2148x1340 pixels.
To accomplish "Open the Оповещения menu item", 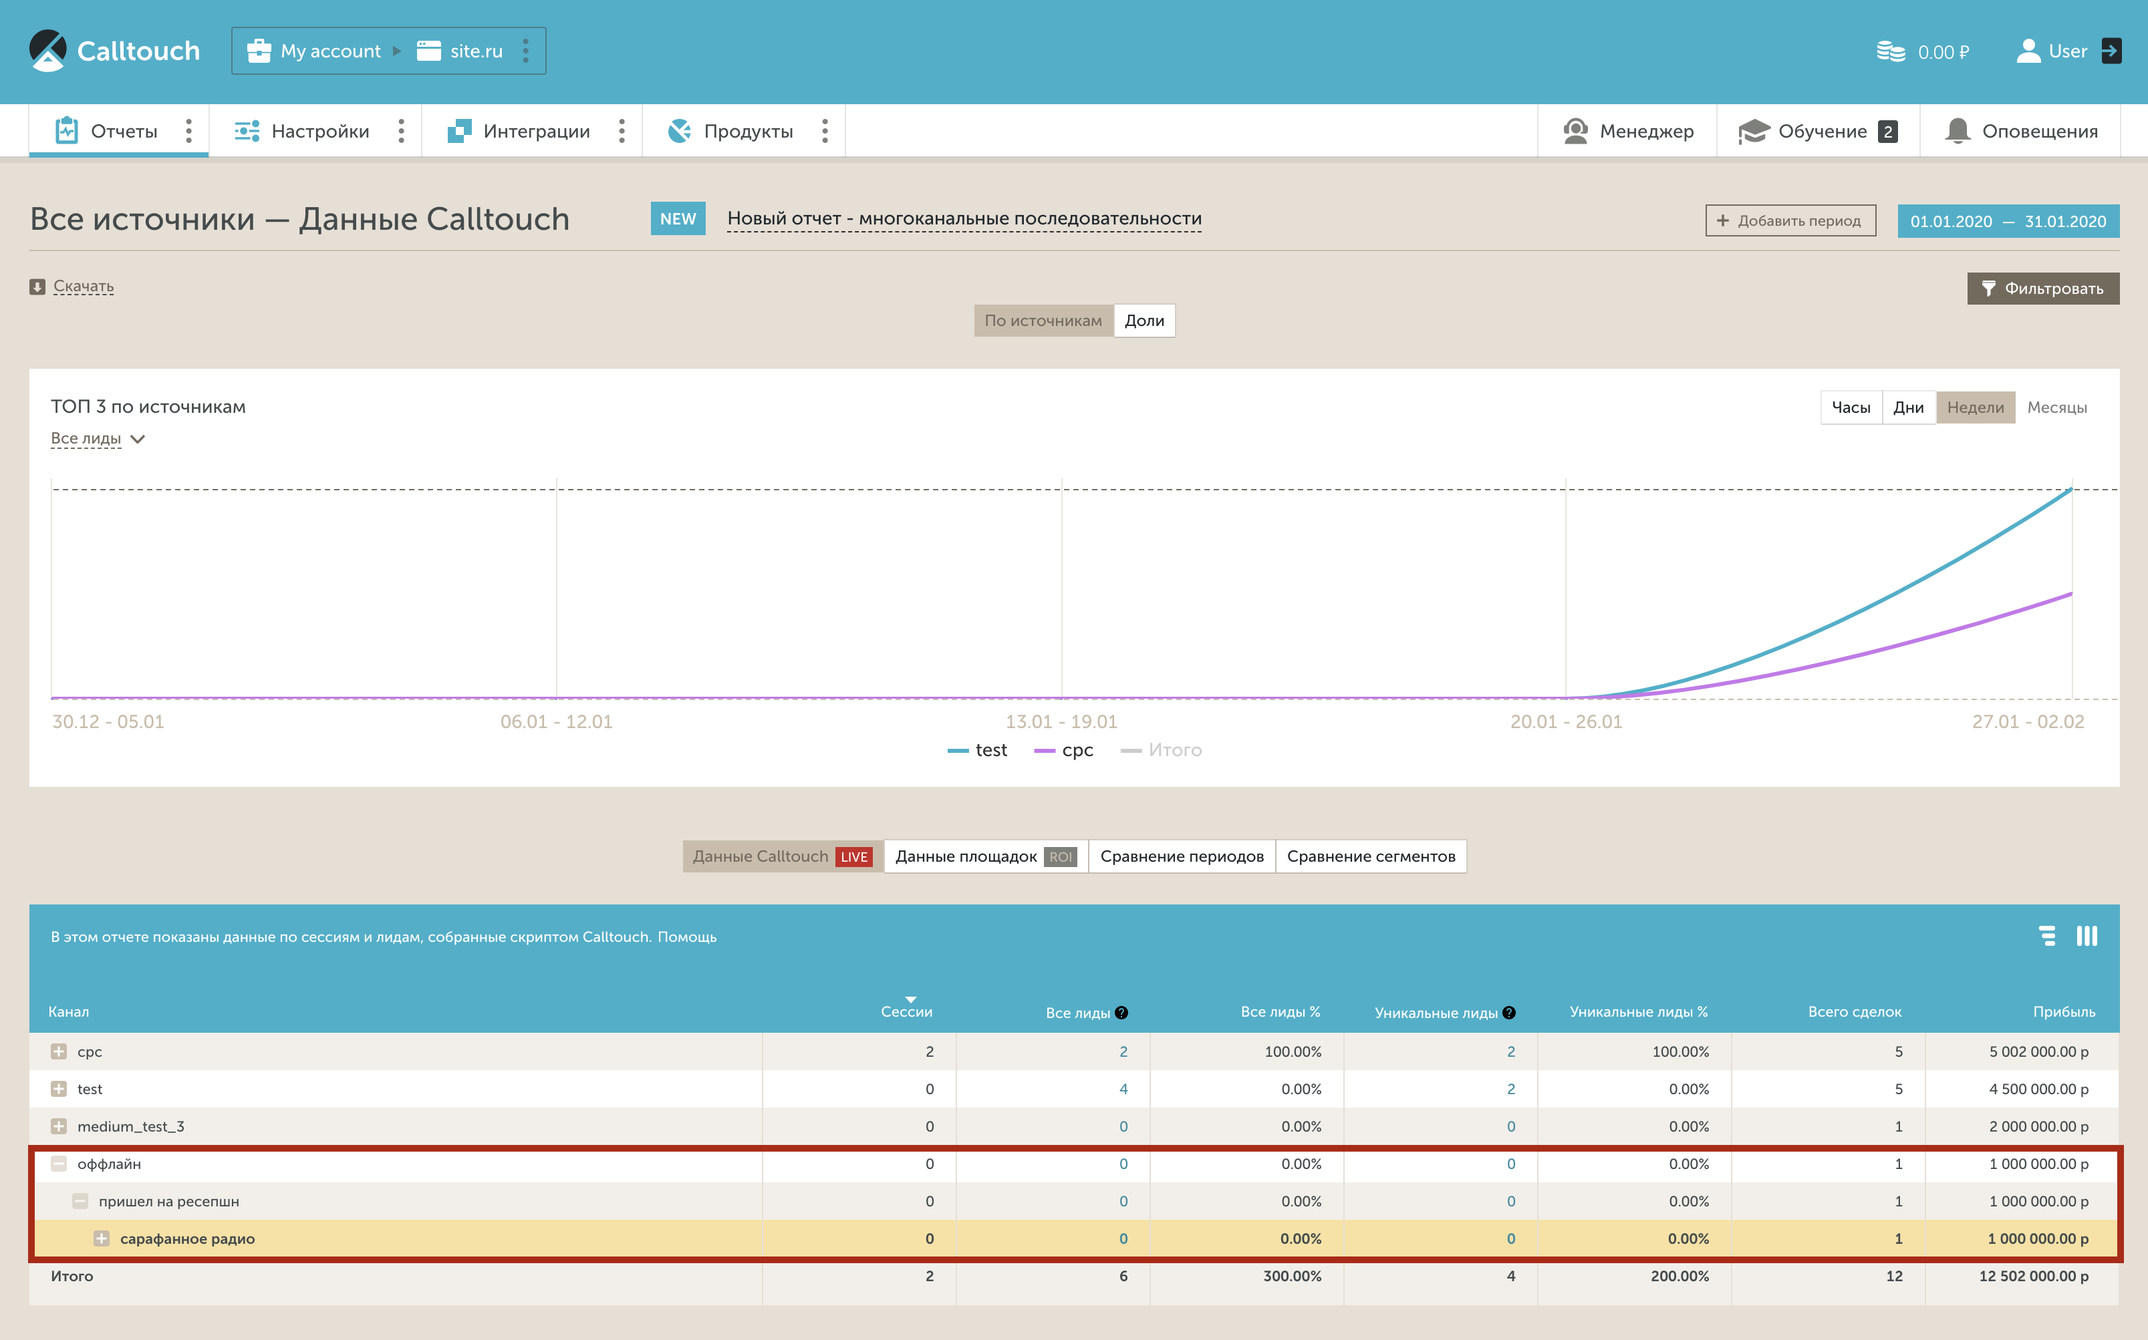I will (x=2020, y=131).
